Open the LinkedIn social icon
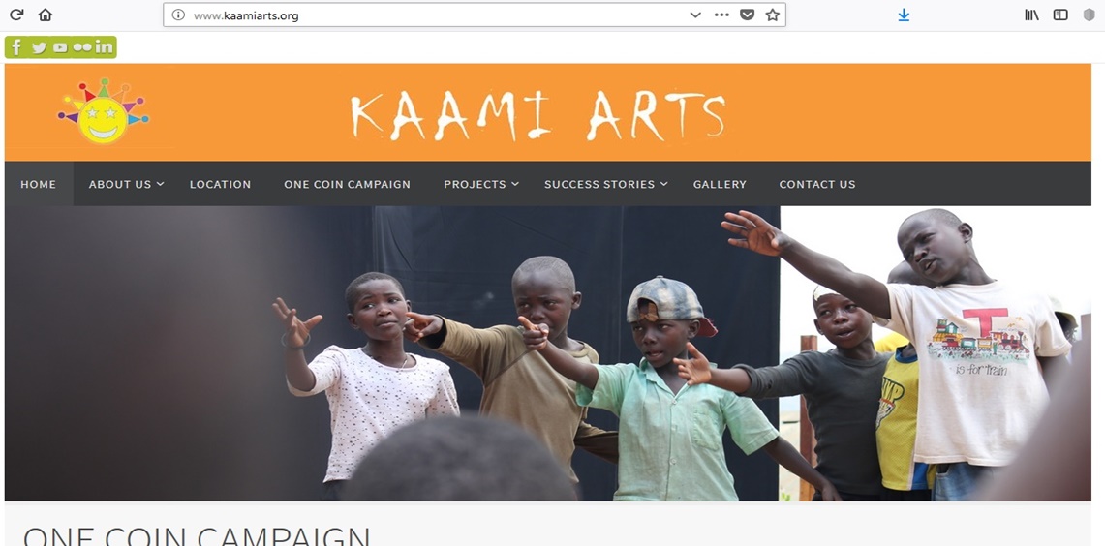 coord(104,47)
